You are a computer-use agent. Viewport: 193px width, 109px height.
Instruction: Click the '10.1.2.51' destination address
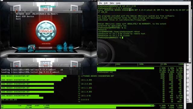pyautogui.click(x=86, y=96)
